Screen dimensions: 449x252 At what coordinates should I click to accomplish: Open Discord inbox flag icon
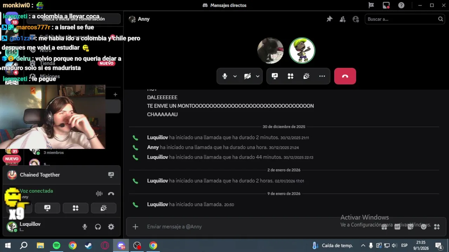[371, 5]
